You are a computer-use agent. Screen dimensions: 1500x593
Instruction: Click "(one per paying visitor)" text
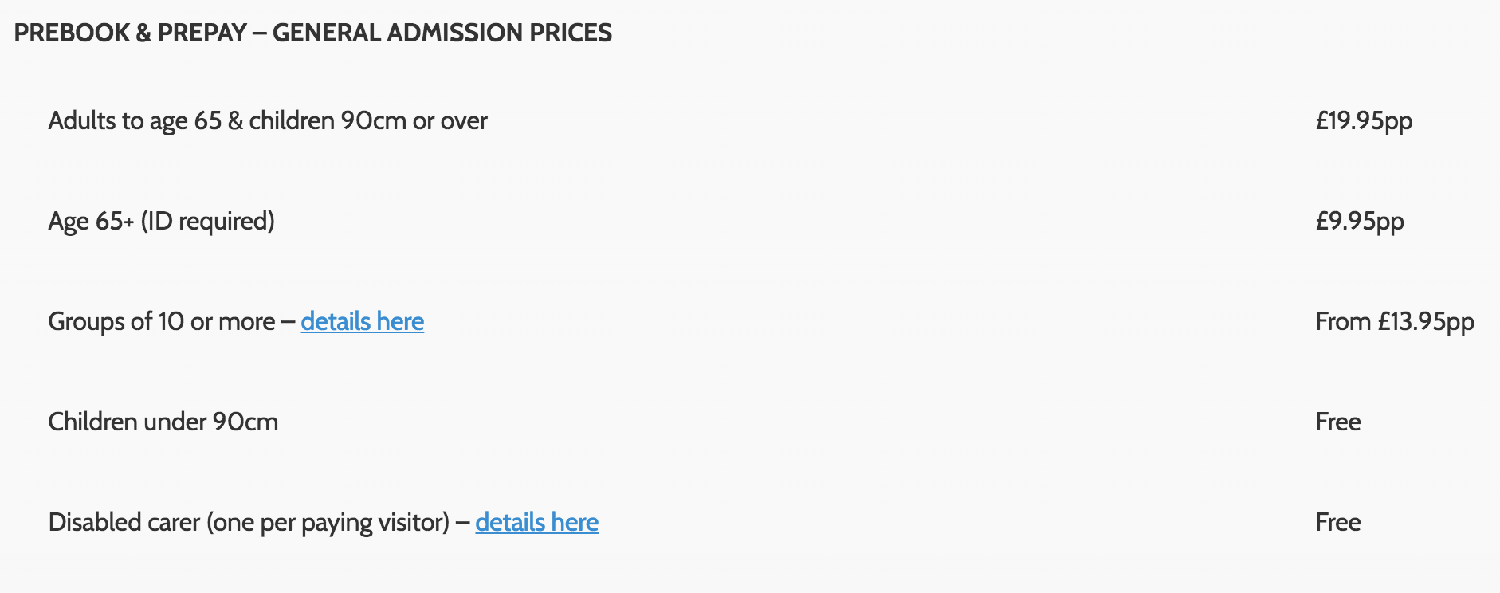point(328,522)
